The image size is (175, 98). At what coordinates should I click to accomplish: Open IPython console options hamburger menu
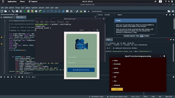pyautogui.click(x=173, y=40)
